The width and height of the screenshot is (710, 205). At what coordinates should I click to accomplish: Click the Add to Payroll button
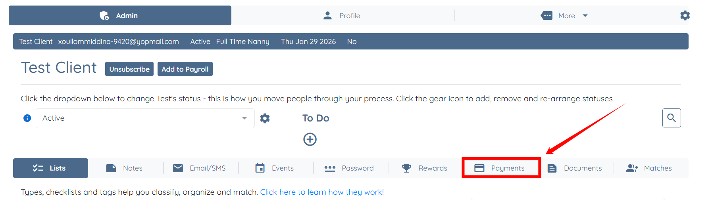185,69
